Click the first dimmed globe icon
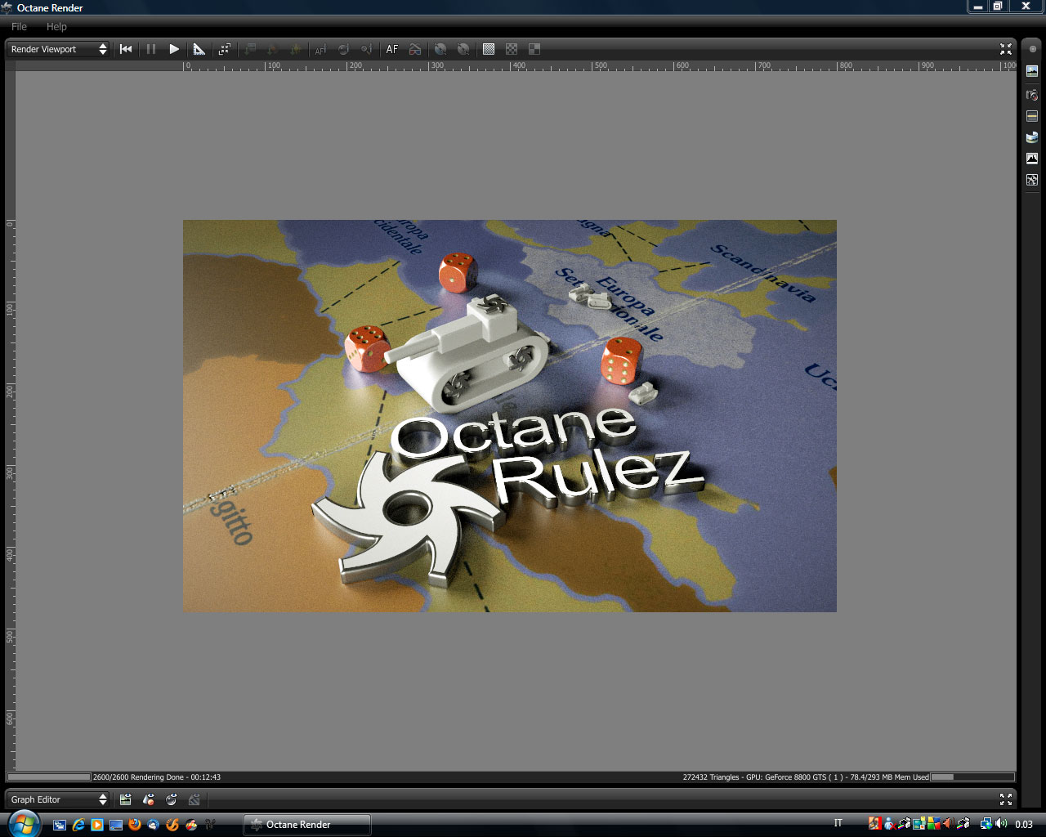1046x837 pixels. 440,49
